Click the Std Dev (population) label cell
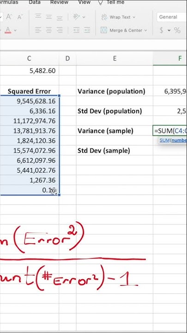Screen dimensions: 187x333 (x=115, y=111)
